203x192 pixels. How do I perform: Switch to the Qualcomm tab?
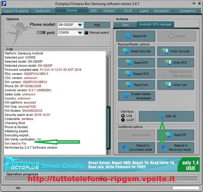[x=43, y=11]
